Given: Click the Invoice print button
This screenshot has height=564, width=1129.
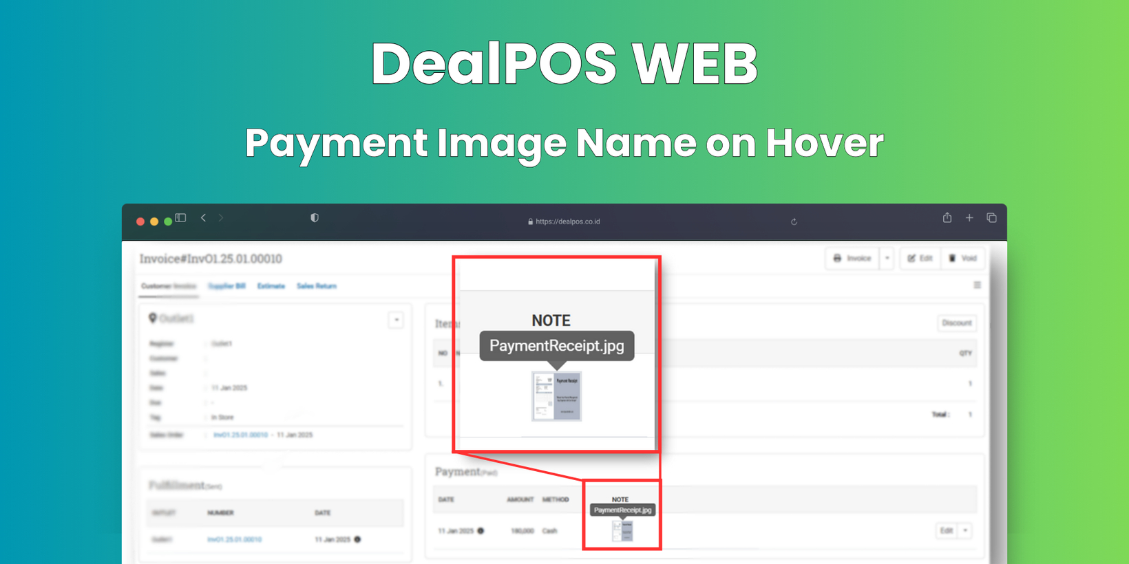Looking at the screenshot, I should coord(852,259).
